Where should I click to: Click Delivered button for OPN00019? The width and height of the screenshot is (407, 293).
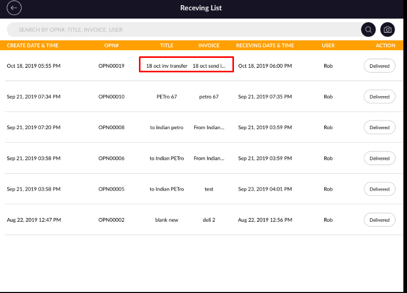(x=379, y=66)
